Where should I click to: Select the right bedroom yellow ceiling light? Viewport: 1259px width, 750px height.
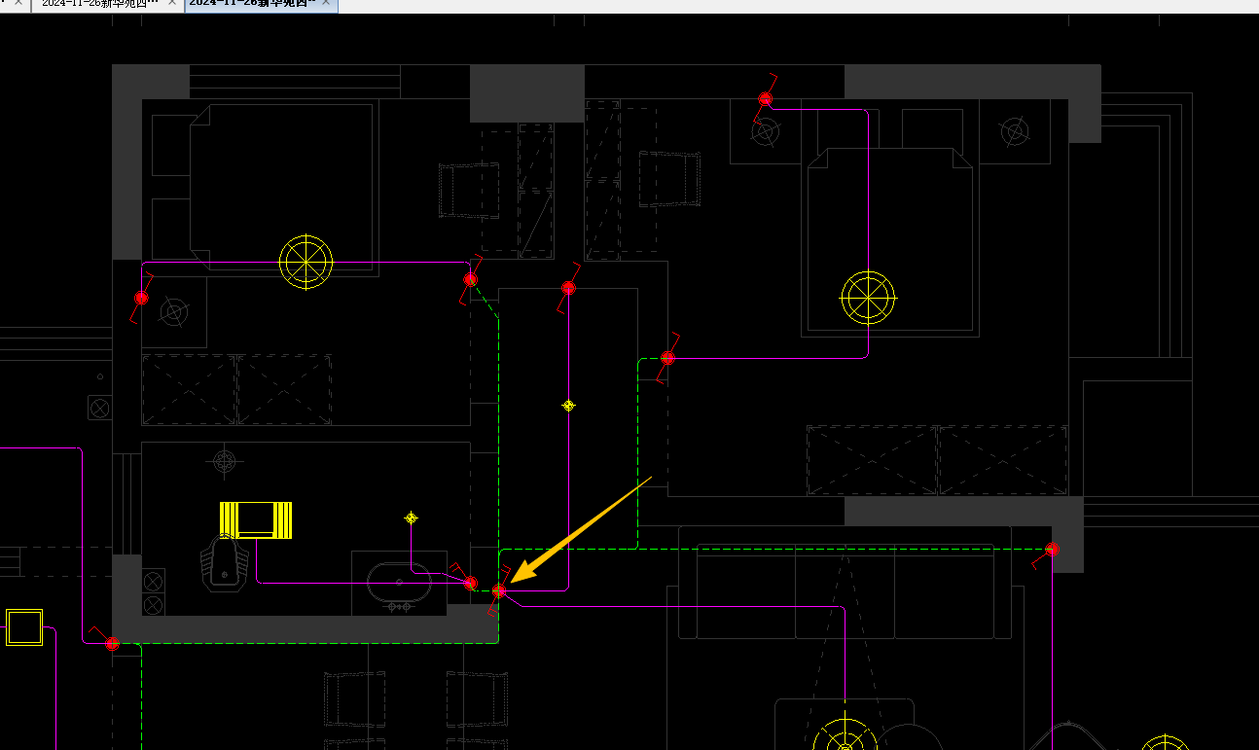tap(868, 298)
